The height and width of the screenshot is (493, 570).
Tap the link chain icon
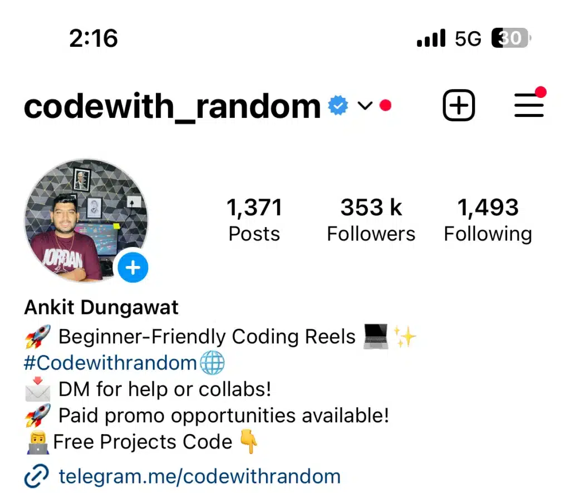click(36, 476)
